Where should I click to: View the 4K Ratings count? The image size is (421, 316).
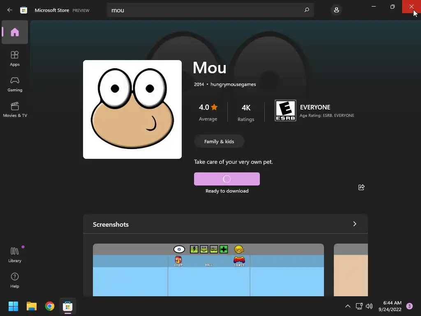pyautogui.click(x=246, y=112)
